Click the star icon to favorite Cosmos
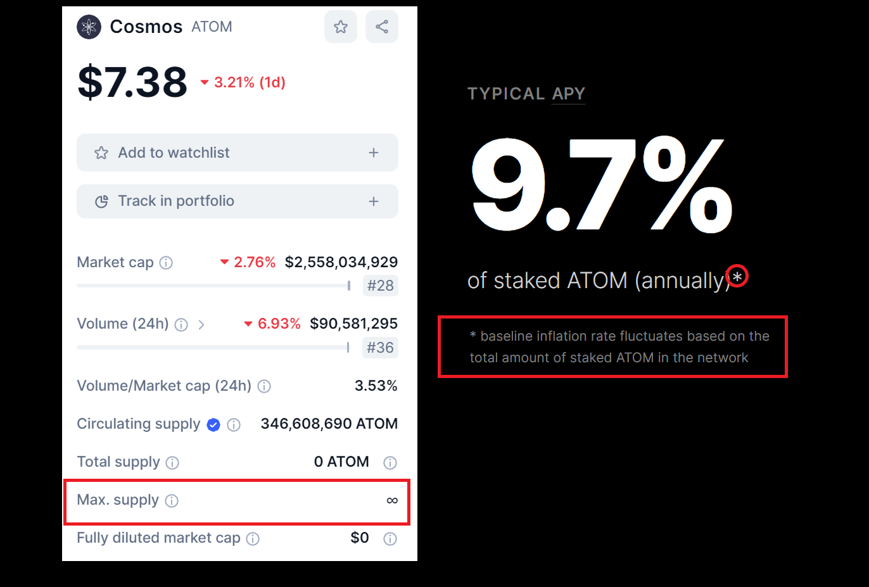 (341, 27)
